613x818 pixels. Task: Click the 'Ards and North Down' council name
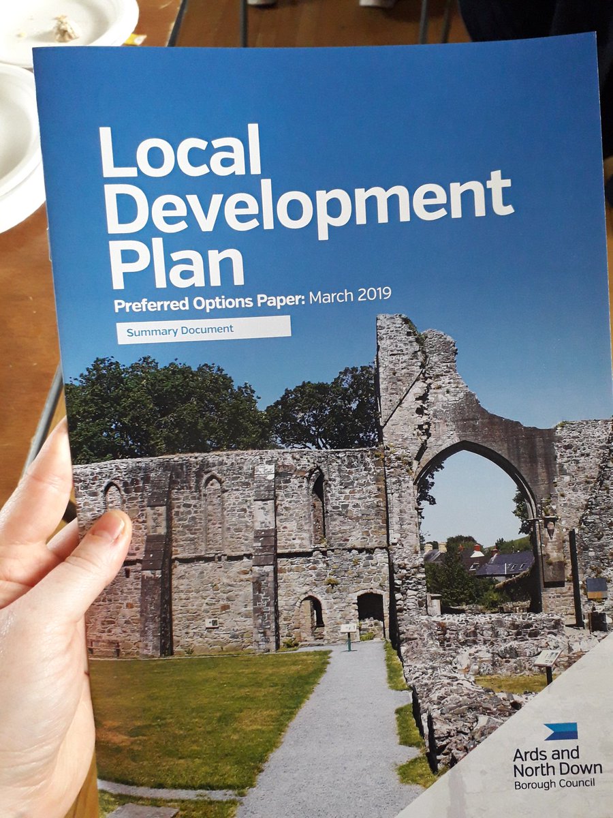(x=556, y=761)
